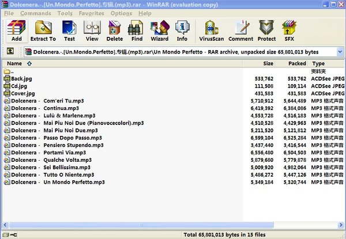Click ACDSee JPEG type of Cover.jpg
This screenshot has height=239, width=346.
(x=328, y=93)
